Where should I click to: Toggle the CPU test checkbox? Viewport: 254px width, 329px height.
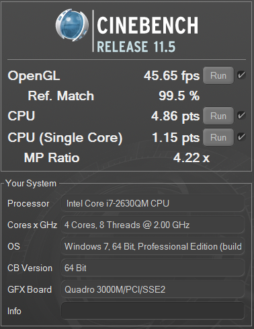pos(241,116)
